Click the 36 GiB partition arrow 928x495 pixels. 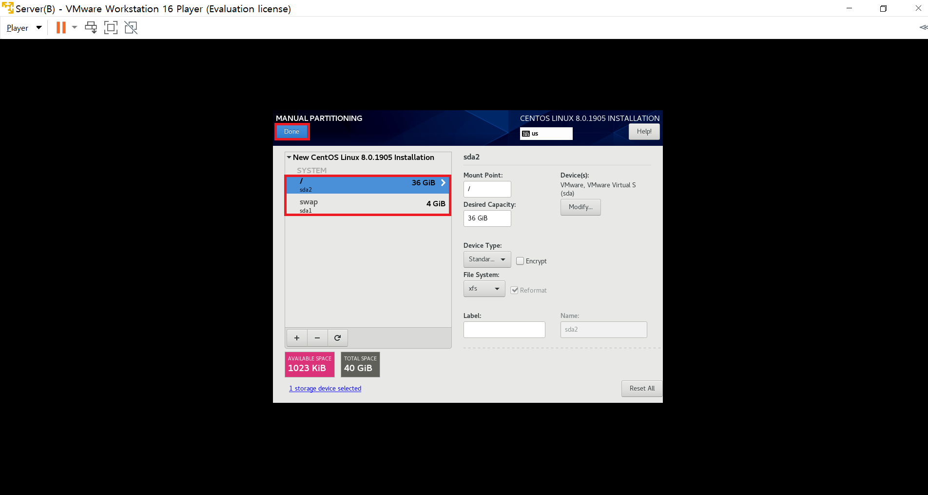tap(443, 183)
